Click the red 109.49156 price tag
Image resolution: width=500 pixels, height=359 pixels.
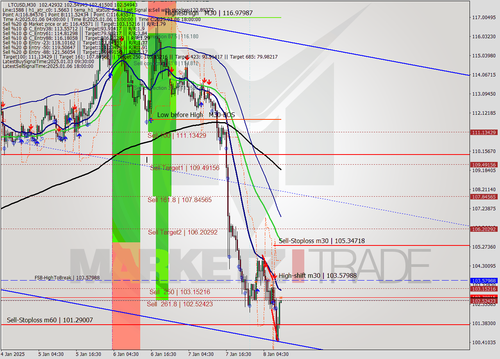484,165
